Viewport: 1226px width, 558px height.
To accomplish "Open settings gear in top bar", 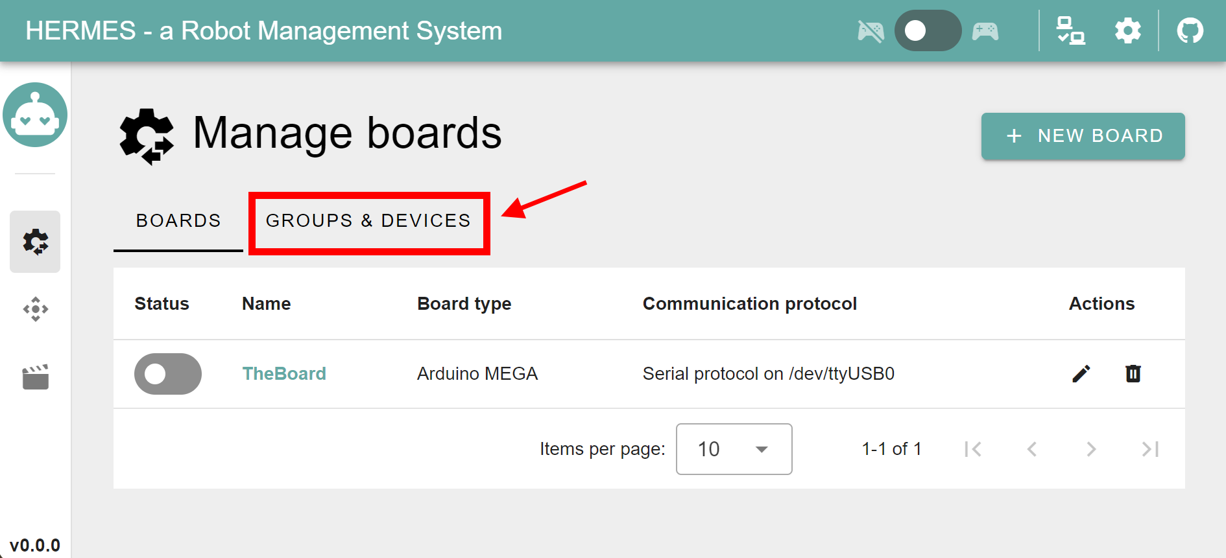I will pyautogui.click(x=1127, y=30).
